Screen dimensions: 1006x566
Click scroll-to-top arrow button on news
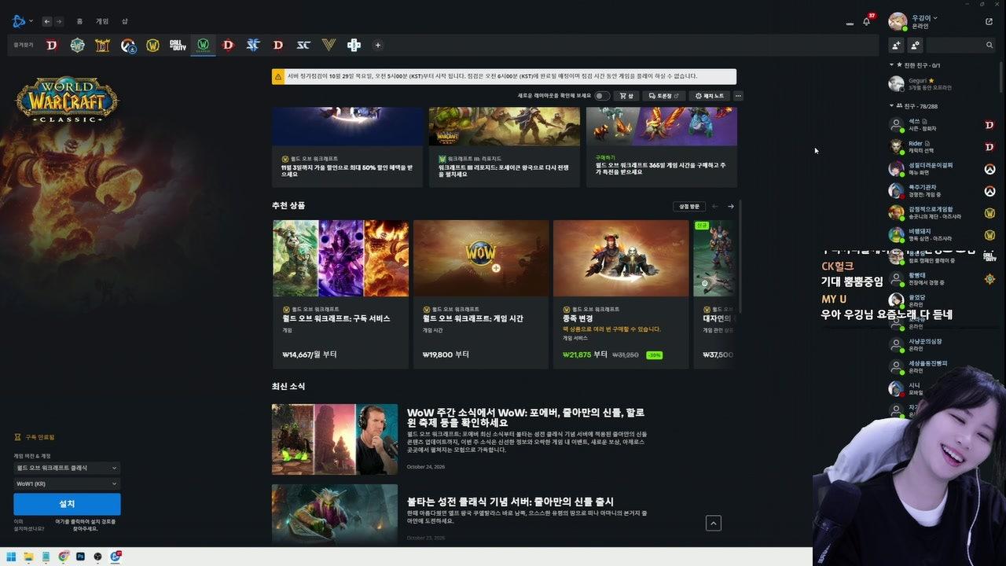pos(714,523)
